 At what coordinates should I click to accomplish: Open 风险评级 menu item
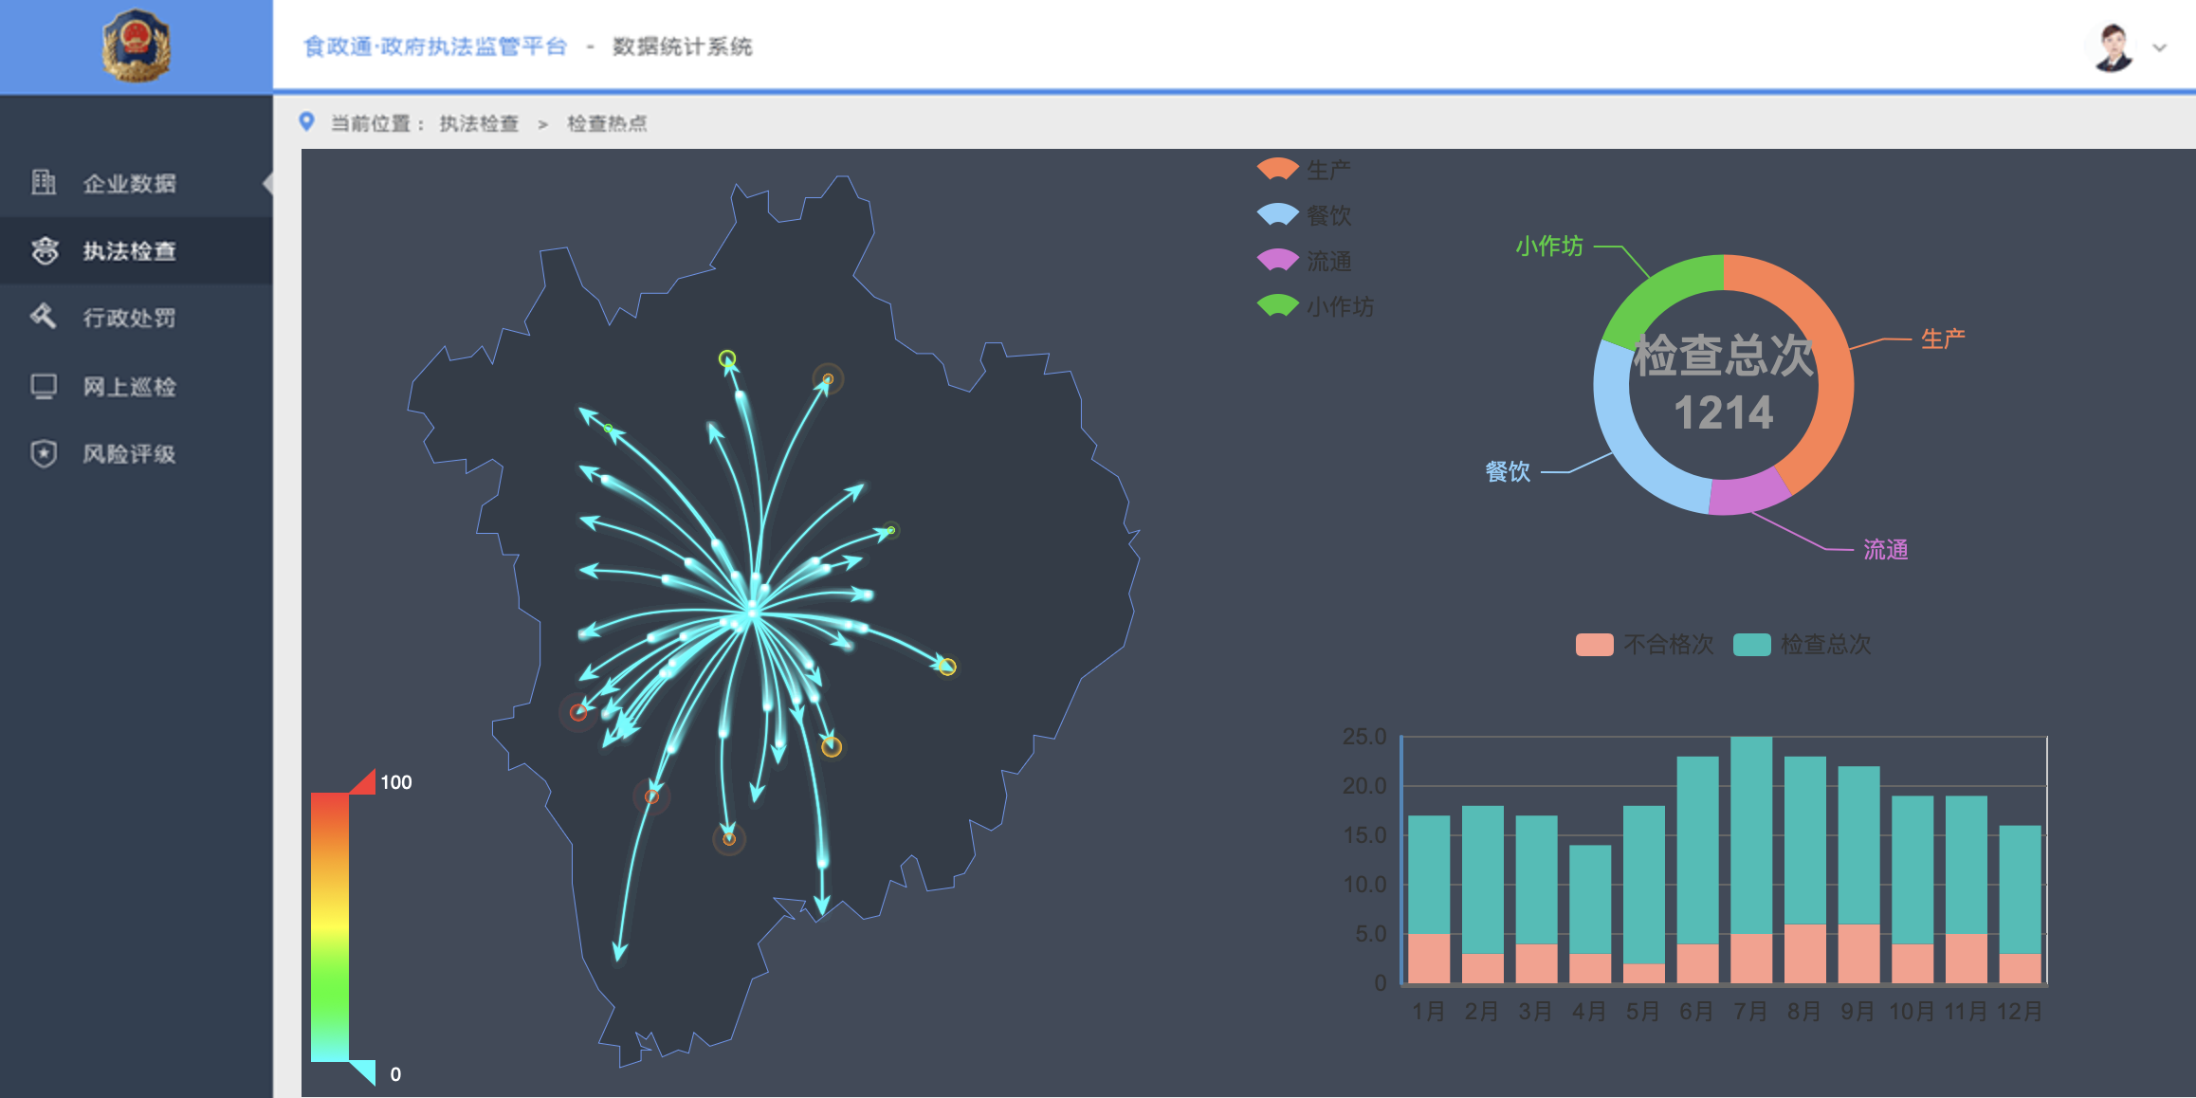tap(129, 454)
